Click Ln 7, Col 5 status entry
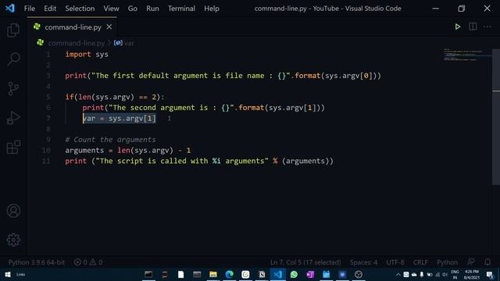 (x=305, y=262)
